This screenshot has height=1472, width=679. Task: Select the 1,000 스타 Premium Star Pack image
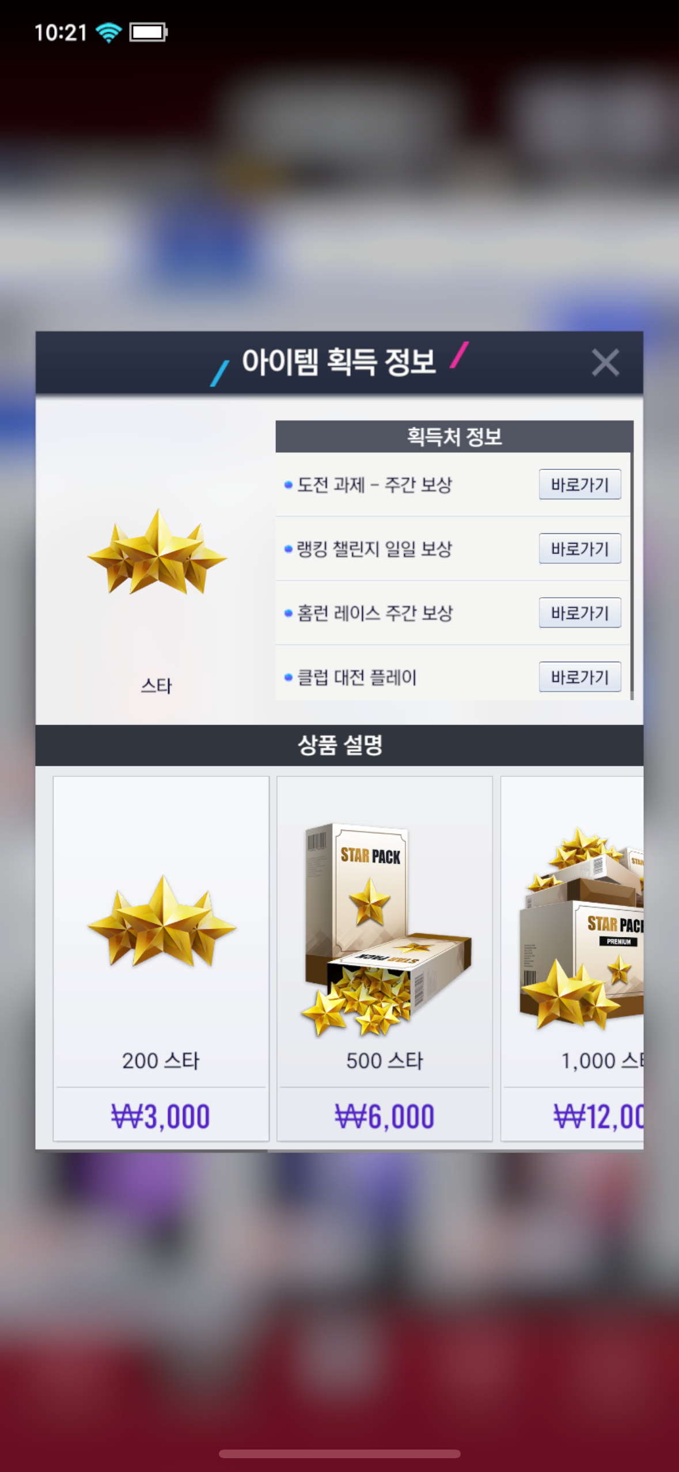(x=582, y=928)
